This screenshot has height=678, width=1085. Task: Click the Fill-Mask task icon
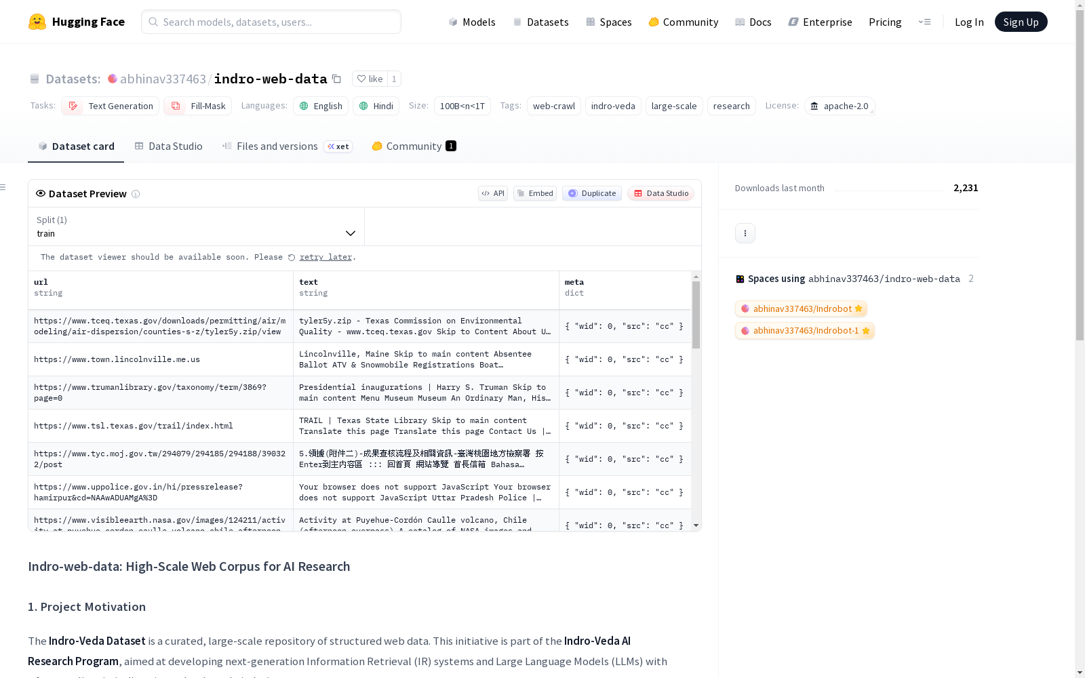(x=176, y=106)
